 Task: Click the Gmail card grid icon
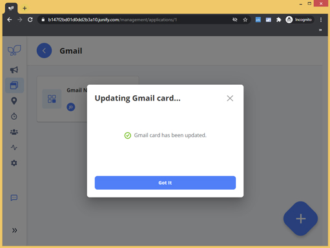click(52, 99)
